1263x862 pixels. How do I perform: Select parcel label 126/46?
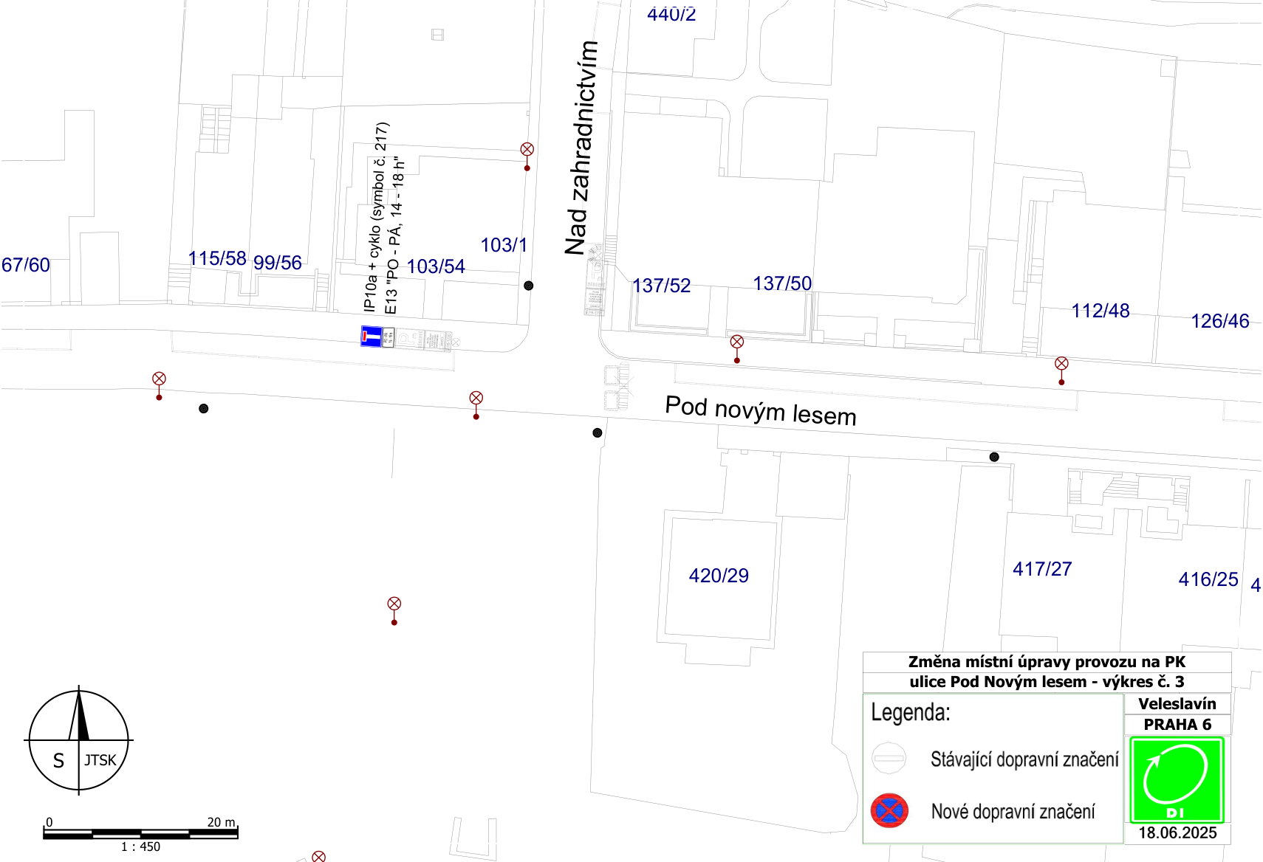(1220, 321)
